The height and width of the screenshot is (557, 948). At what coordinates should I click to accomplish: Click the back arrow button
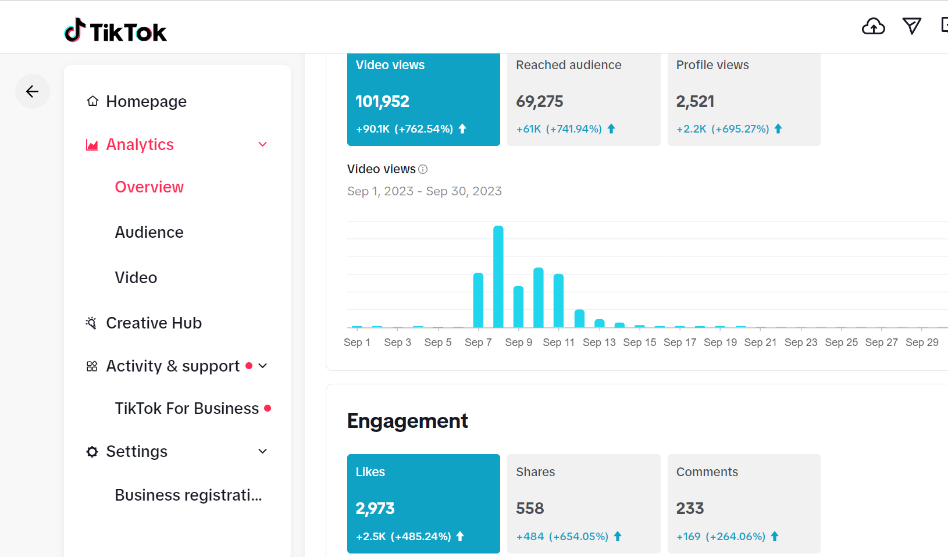33,91
